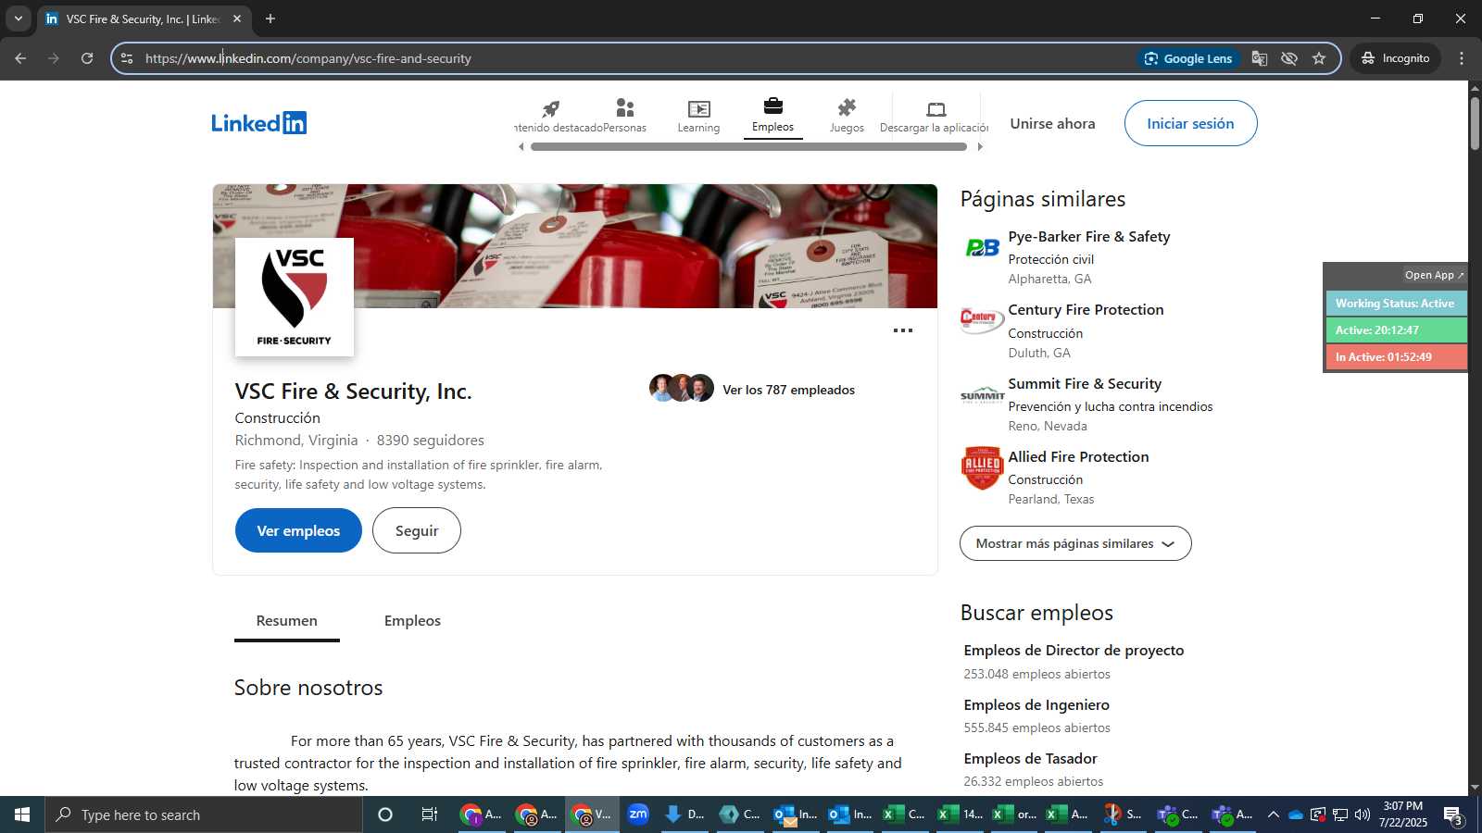Image resolution: width=1482 pixels, height=833 pixels.
Task: Switch to the Resumen tab
Action: coord(286,621)
